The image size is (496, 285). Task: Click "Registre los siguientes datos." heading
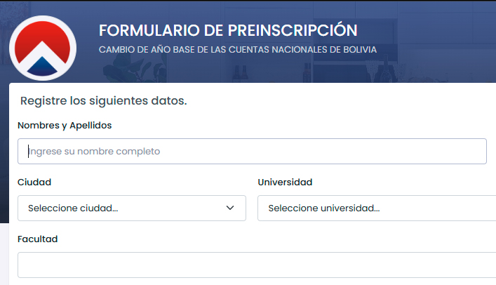point(103,100)
